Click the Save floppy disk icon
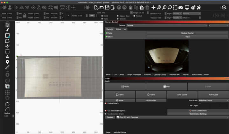 click(108, 7)
